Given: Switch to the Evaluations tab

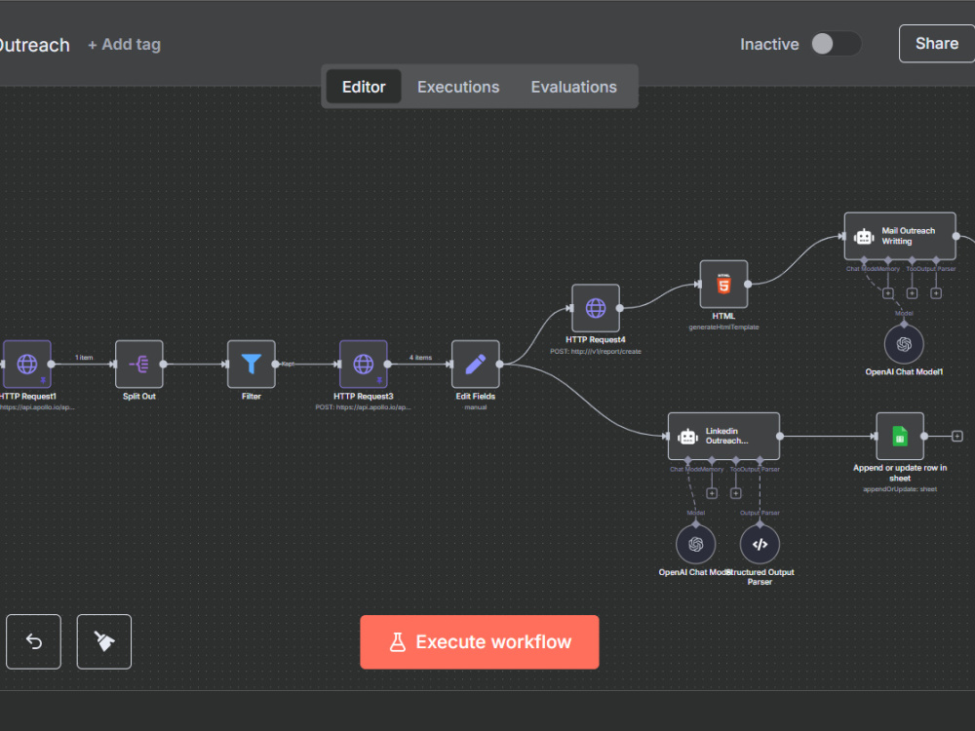Looking at the screenshot, I should (x=574, y=87).
